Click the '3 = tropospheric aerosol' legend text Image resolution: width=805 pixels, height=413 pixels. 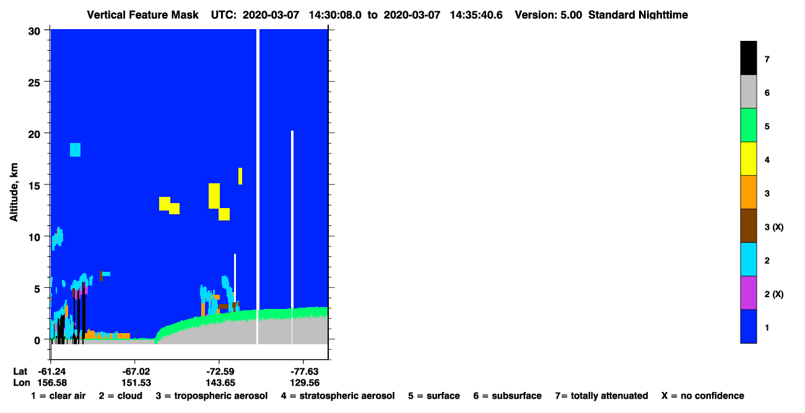(211, 396)
